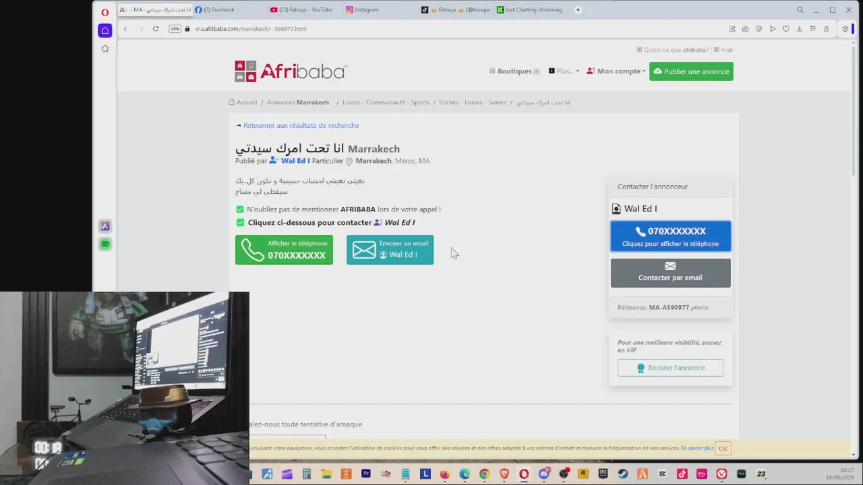Image resolution: width=863 pixels, height=485 pixels.
Task: Open Loisirs - Communauté - Sports breadcrumb
Action: tap(386, 102)
